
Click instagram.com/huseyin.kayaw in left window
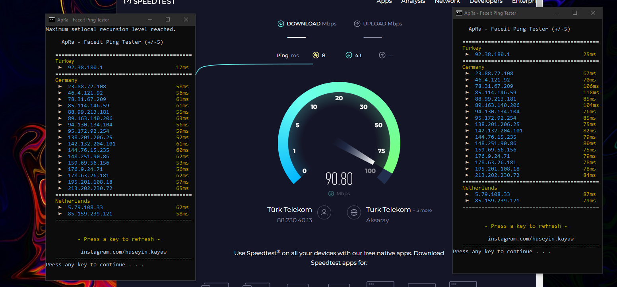pyautogui.click(x=124, y=252)
